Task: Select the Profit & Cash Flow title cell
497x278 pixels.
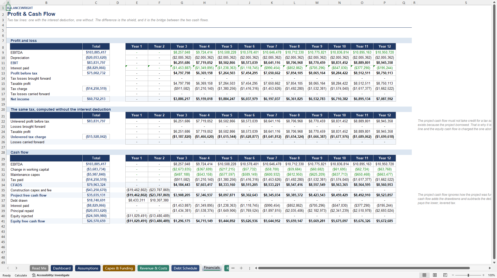Action: [31, 14]
